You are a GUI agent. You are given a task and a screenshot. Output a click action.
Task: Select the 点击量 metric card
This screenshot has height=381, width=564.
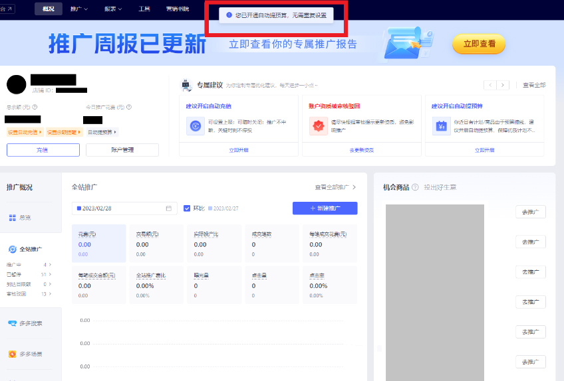(272, 285)
